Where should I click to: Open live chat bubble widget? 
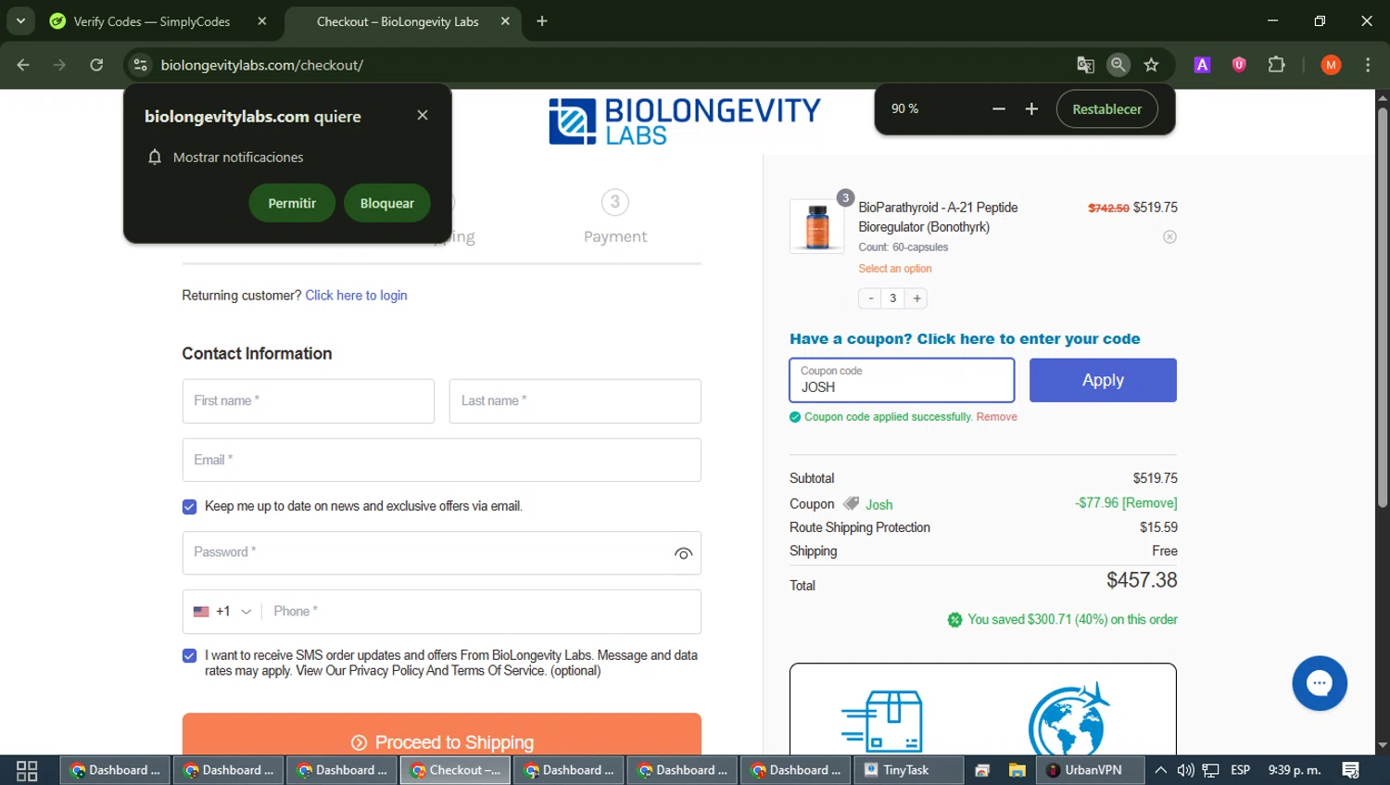click(x=1320, y=683)
